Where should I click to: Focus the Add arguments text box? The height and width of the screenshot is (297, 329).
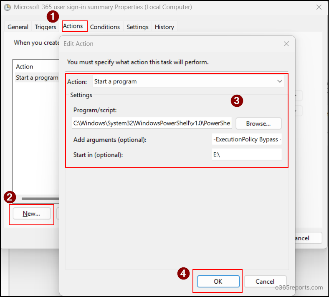(246, 139)
